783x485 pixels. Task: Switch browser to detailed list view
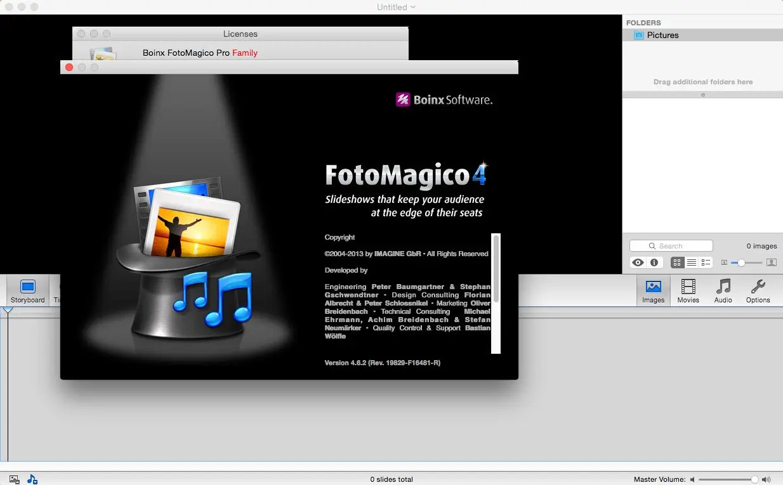point(706,262)
